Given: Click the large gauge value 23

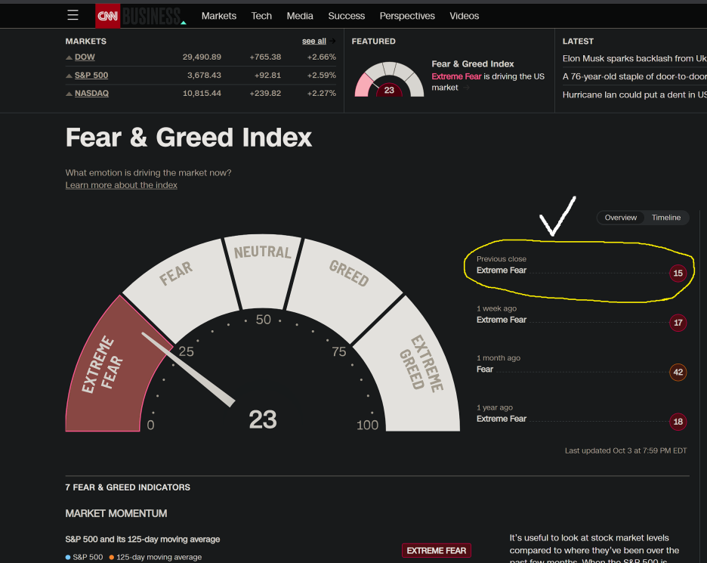Looking at the screenshot, I should [263, 420].
